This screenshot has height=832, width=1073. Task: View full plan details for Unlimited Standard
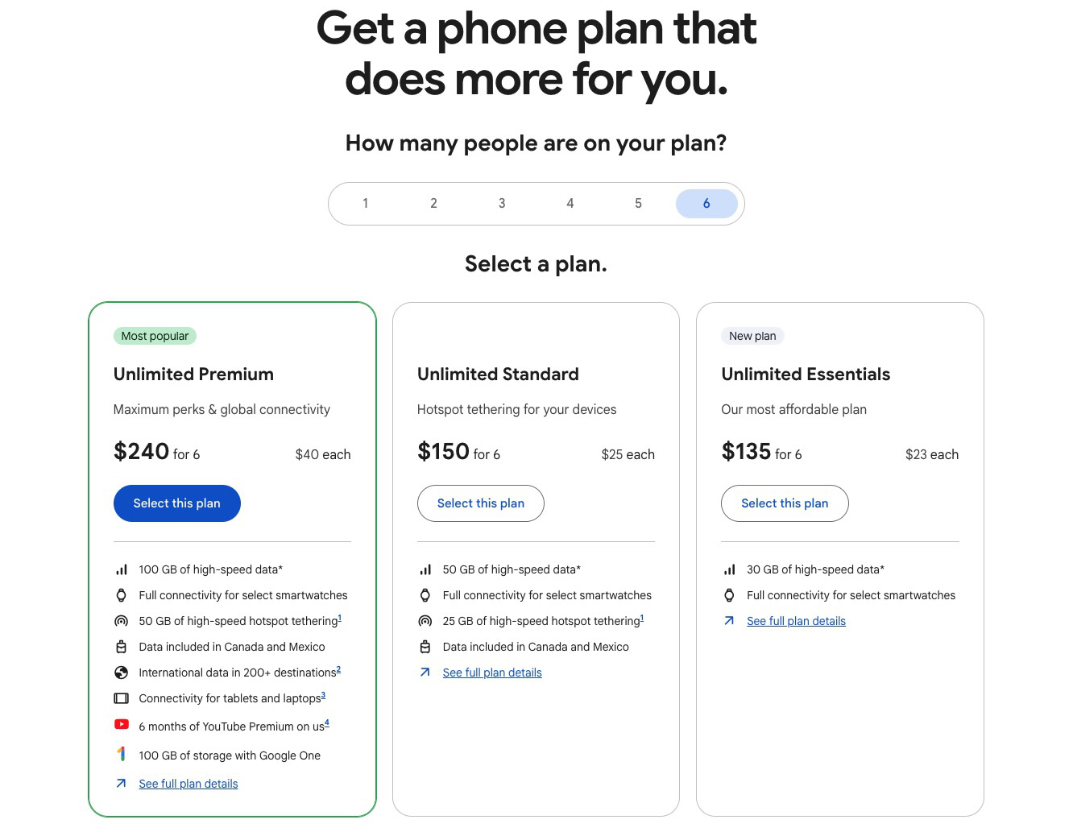[x=492, y=673]
